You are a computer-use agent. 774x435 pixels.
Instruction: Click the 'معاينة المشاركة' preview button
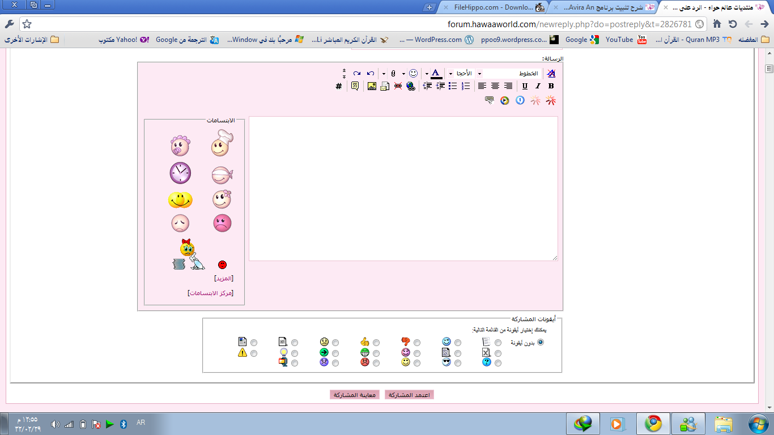tap(354, 395)
